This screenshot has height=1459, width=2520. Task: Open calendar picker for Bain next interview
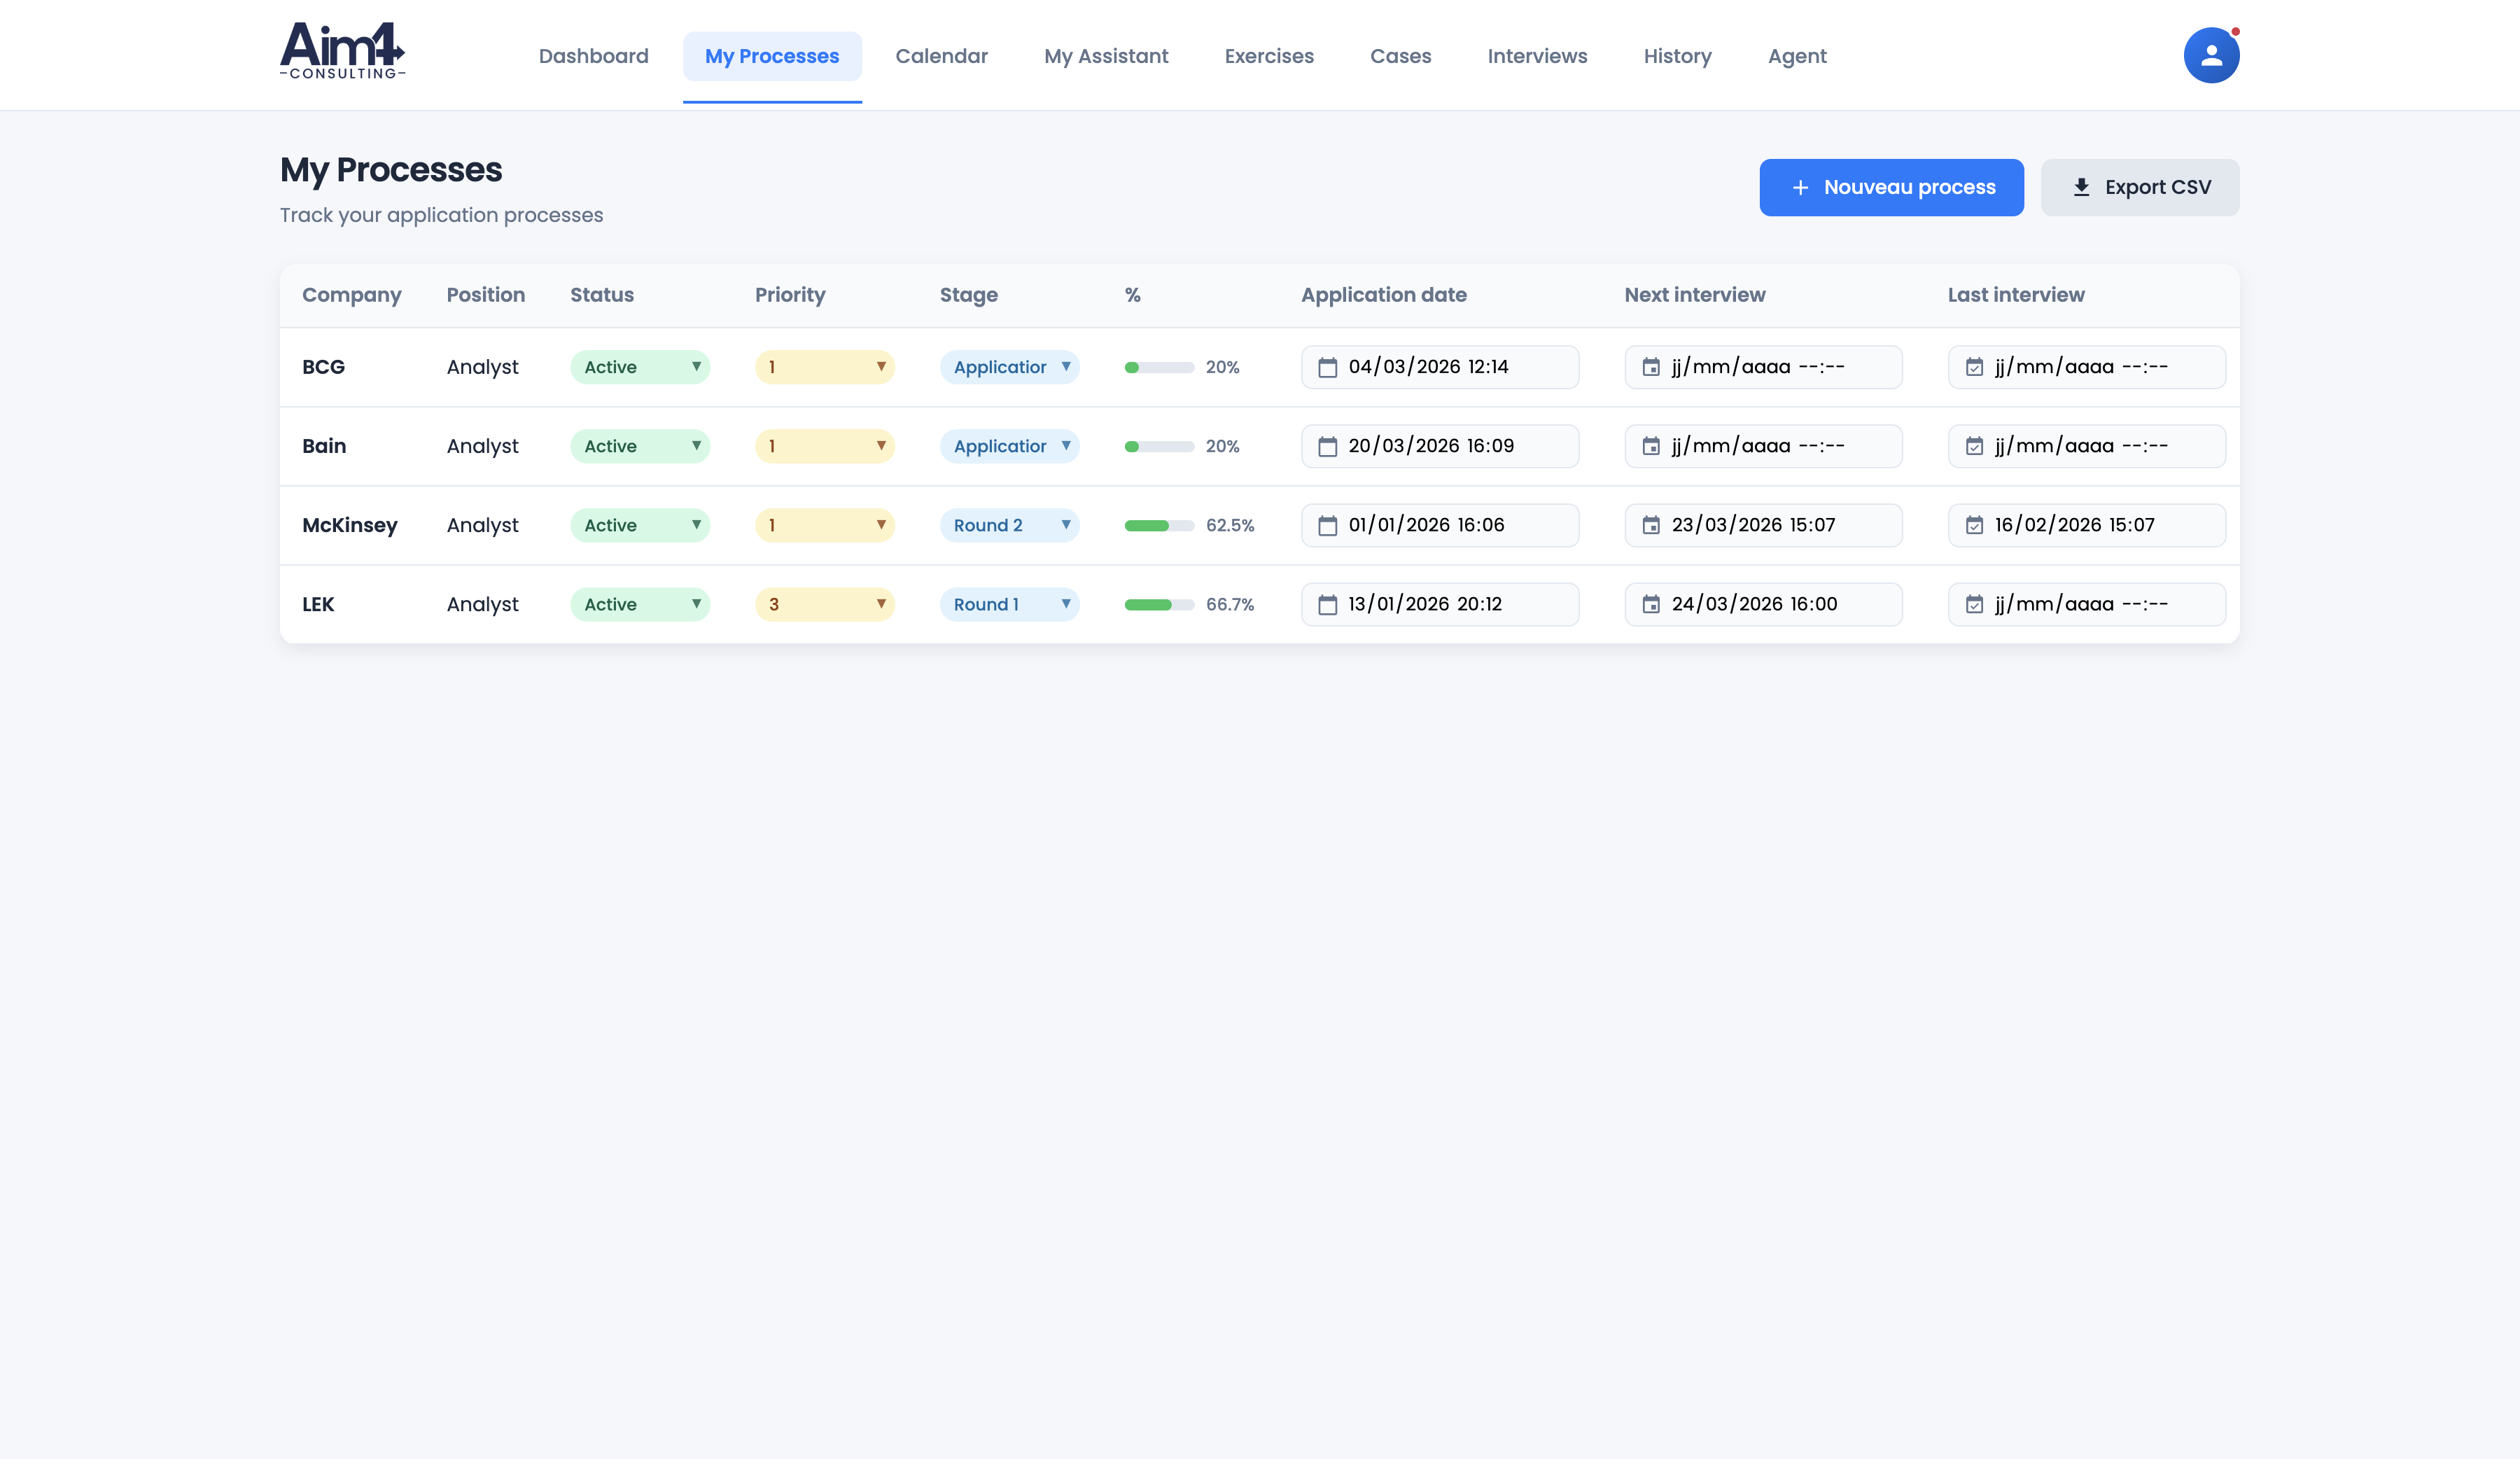pyautogui.click(x=1650, y=446)
